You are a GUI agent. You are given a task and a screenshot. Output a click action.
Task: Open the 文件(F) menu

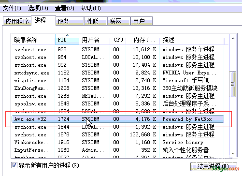coord(12,8)
